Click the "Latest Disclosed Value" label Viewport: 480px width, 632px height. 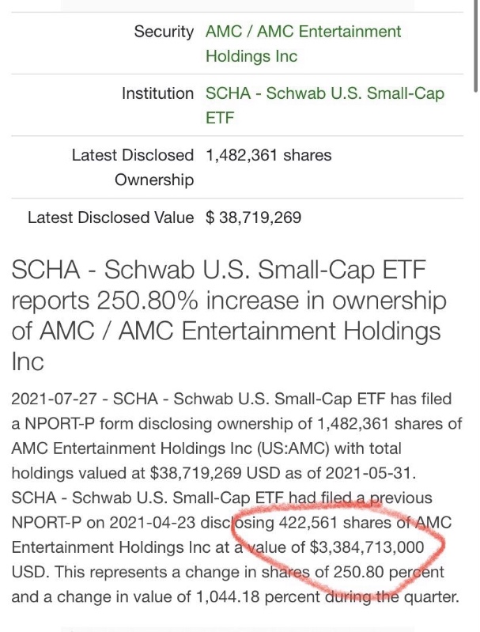(111, 217)
